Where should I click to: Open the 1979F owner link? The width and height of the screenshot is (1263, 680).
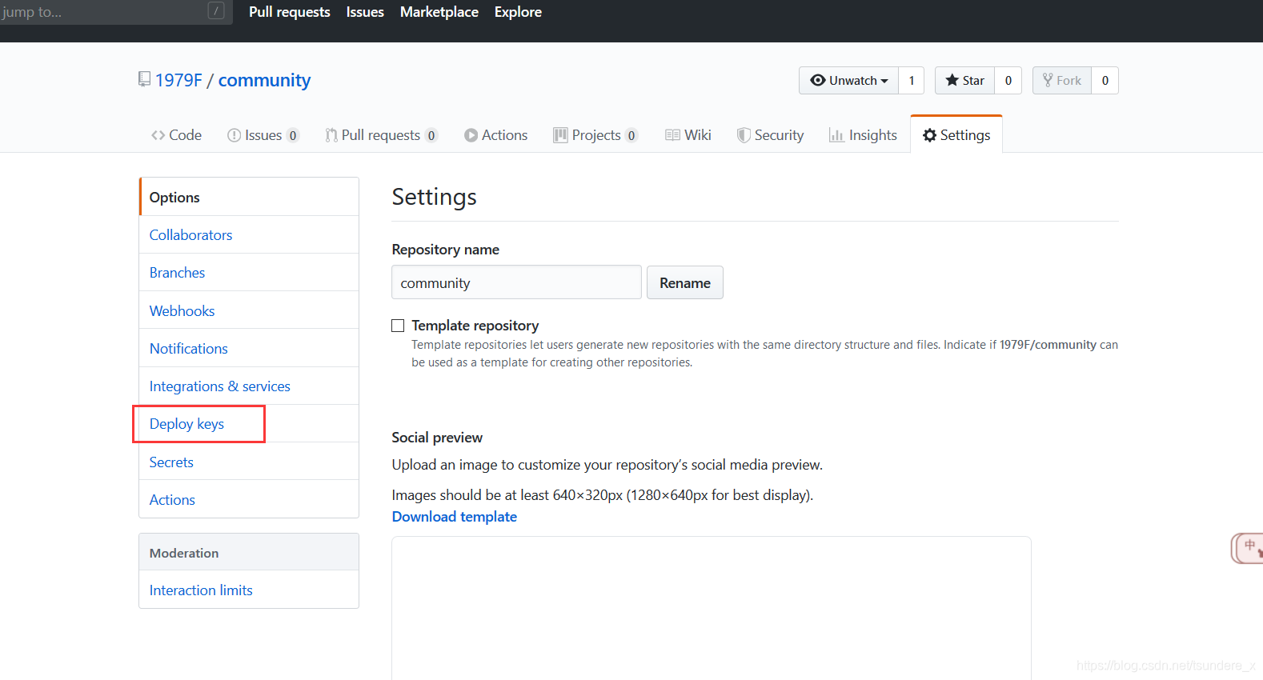(x=178, y=80)
